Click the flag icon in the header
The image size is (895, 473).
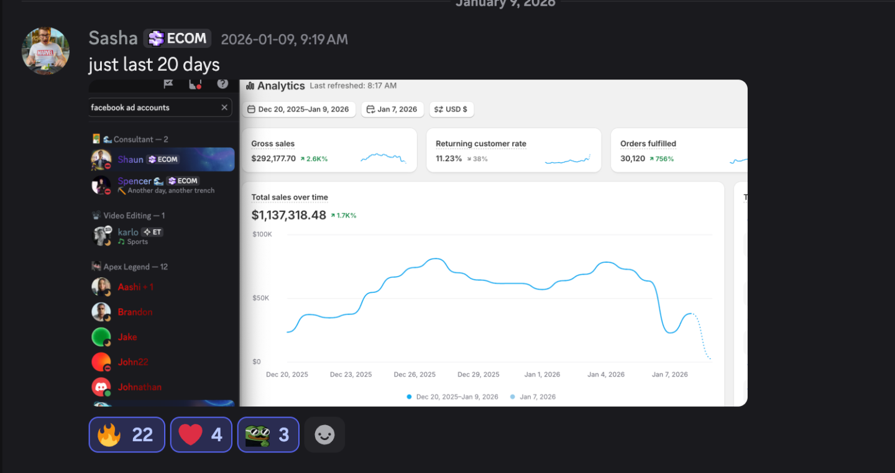coord(168,84)
